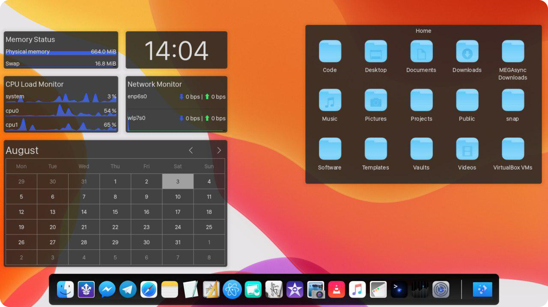Open the Pictures folder
Viewport: 548px width, 307px height.
coord(375,105)
